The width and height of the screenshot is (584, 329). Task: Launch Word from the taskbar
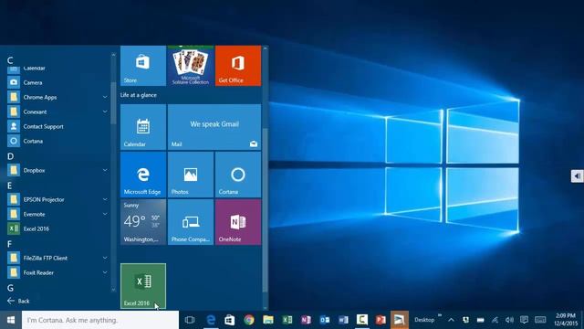tap(343, 320)
